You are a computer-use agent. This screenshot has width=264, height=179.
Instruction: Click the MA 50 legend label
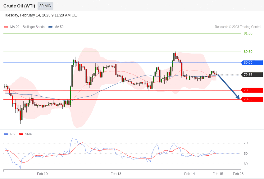point(59,27)
